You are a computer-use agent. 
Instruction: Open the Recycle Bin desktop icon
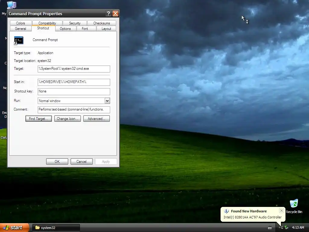click(x=294, y=206)
